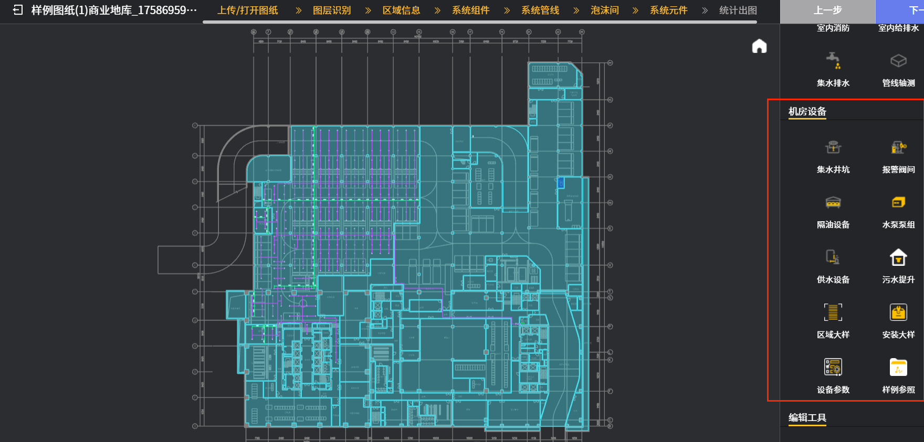This screenshot has width=924, height=442.
Task: Open the 设备参数 settings icon
Action: (833, 368)
